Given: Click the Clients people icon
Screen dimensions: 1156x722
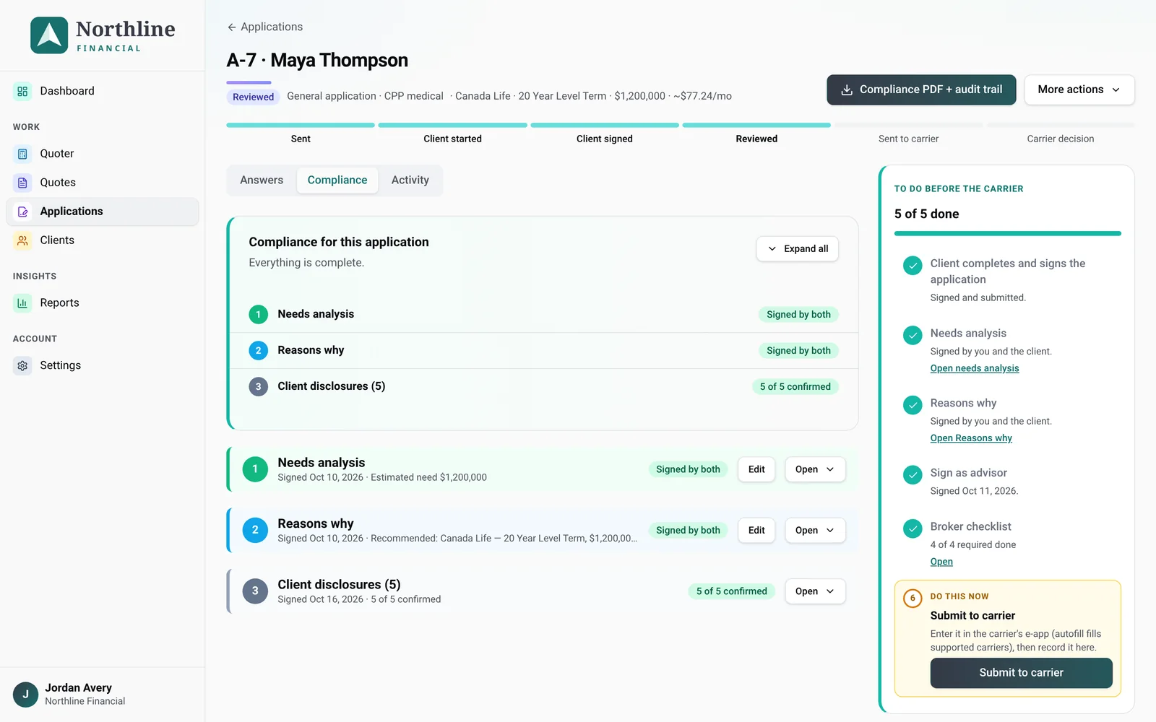Looking at the screenshot, I should pos(22,240).
